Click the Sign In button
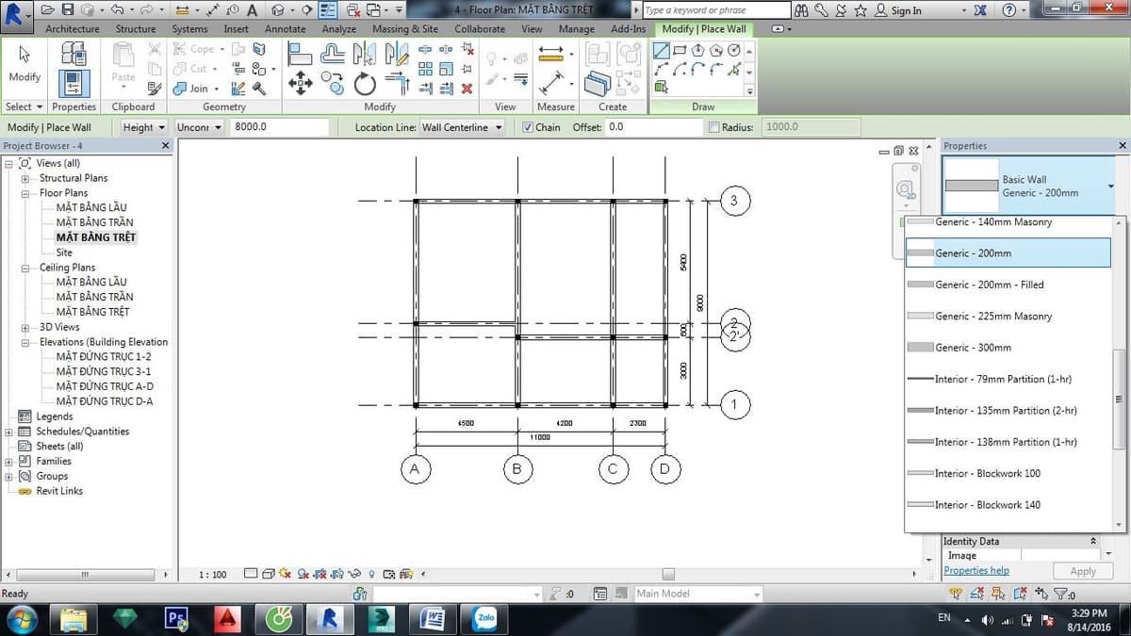1131x636 pixels. click(899, 10)
